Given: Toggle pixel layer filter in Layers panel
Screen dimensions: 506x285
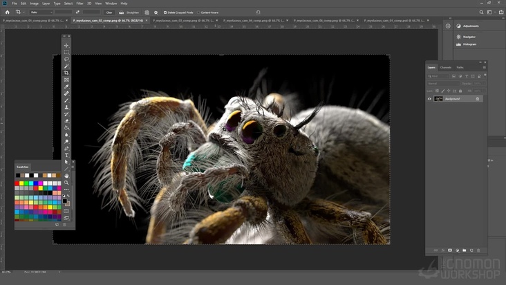Looking at the screenshot, I should pos(453,76).
